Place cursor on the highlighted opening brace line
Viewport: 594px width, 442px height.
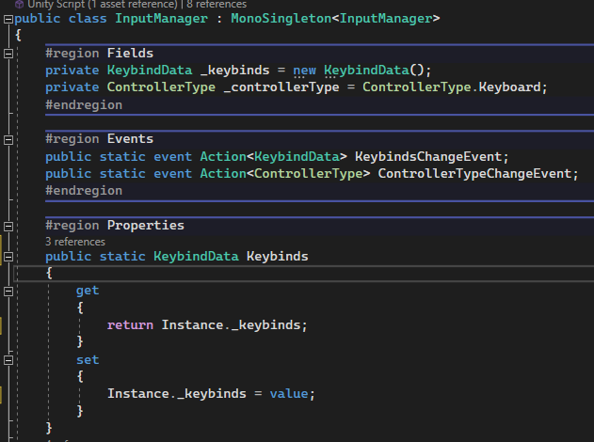pos(304,274)
